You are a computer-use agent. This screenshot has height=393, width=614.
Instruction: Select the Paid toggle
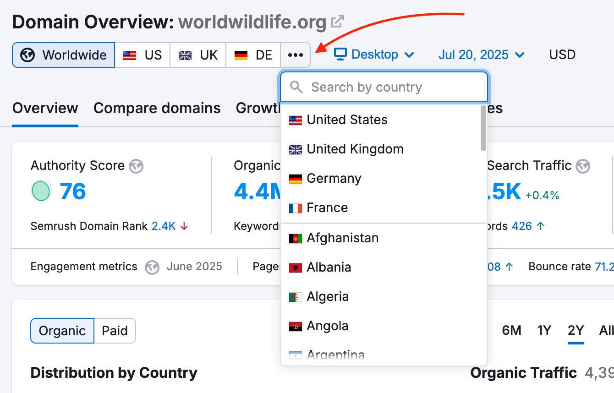point(115,331)
